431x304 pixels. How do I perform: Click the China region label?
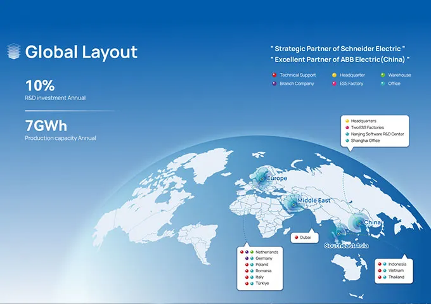[373, 222]
